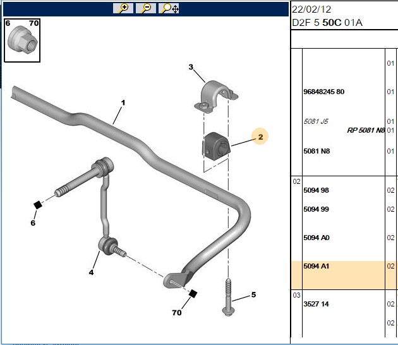Select callout number 4 for drop link
Viewport: 398px width, 345px height.
click(91, 272)
